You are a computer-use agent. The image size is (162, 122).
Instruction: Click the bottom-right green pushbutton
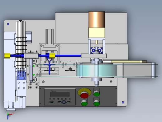(97, 103)
